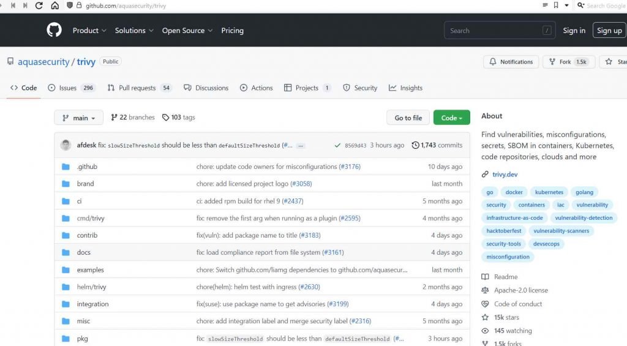This screenshot has height=346, width=627.
Task: Open the Projects tab
Action: pos(307,88)
